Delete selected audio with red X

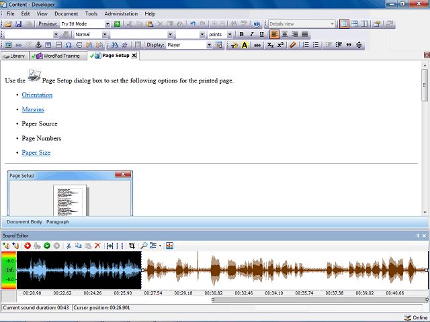(x=97, y=246)
